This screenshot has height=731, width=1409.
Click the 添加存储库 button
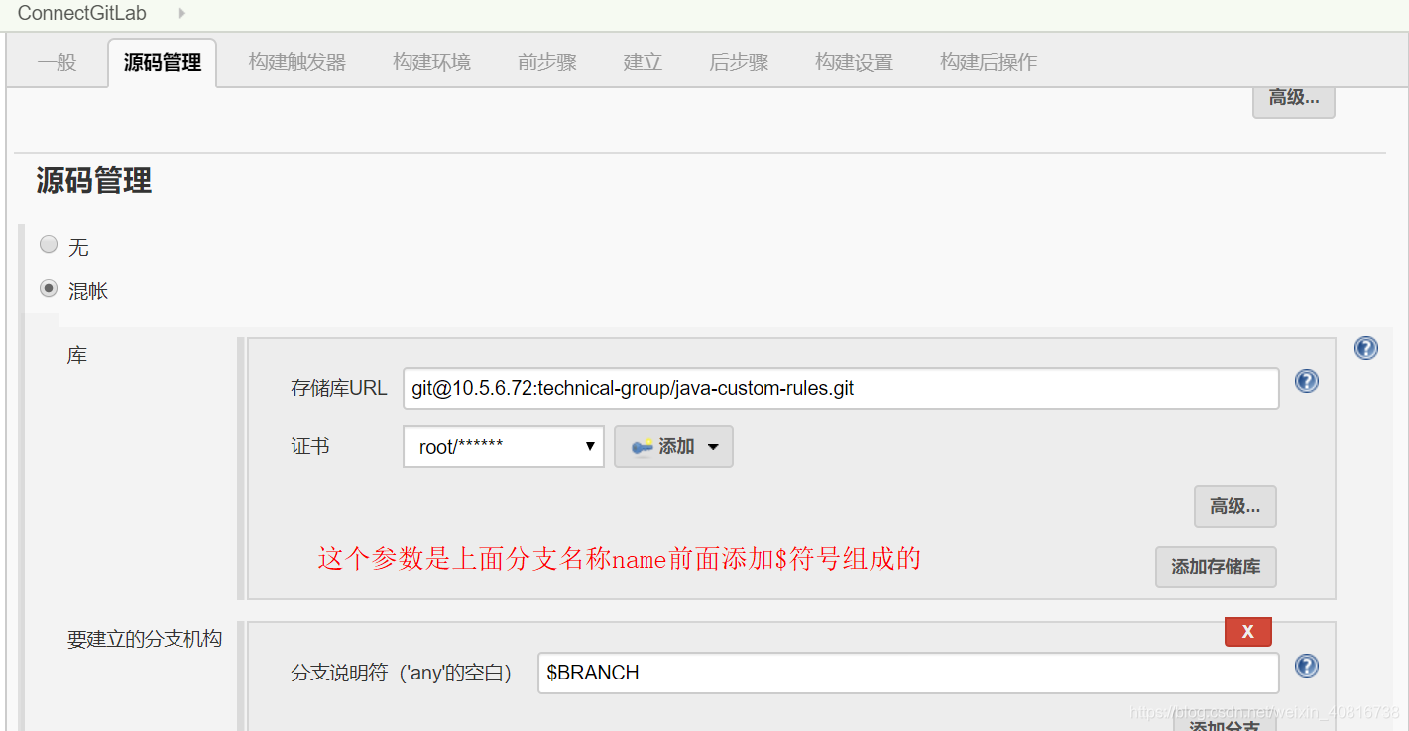(x=1216, y=567)
